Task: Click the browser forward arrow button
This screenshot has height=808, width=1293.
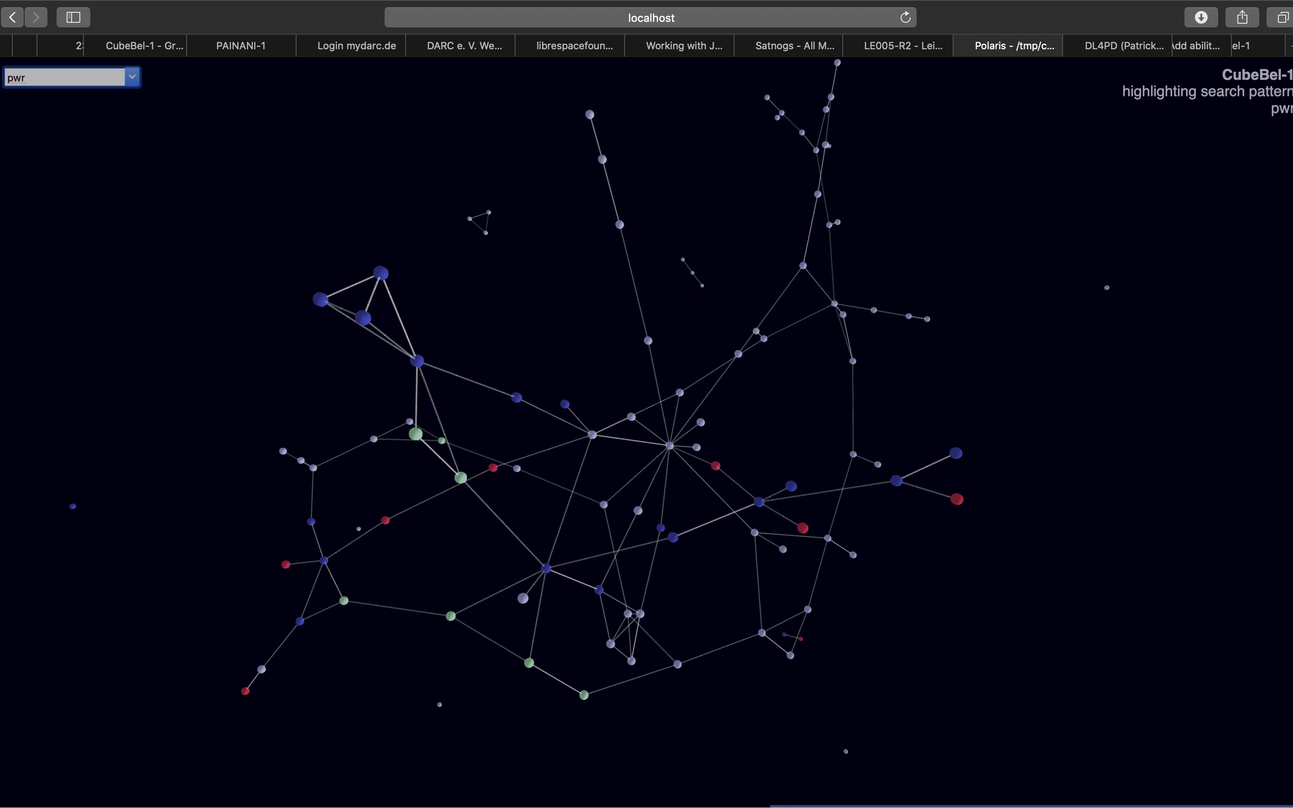Action: tap(36, 18)
